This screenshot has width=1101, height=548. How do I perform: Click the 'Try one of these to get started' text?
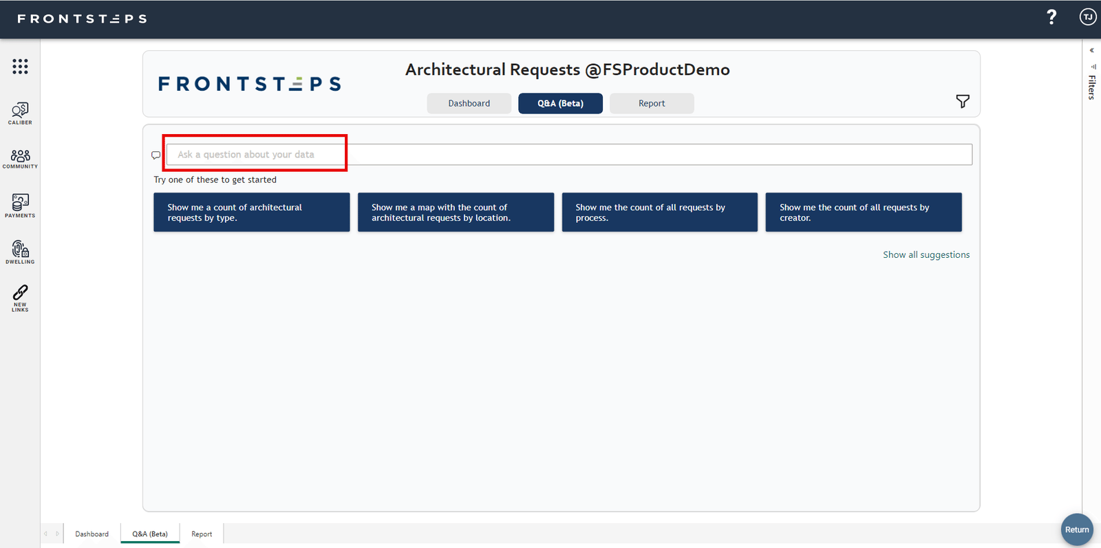coord(215,179)
